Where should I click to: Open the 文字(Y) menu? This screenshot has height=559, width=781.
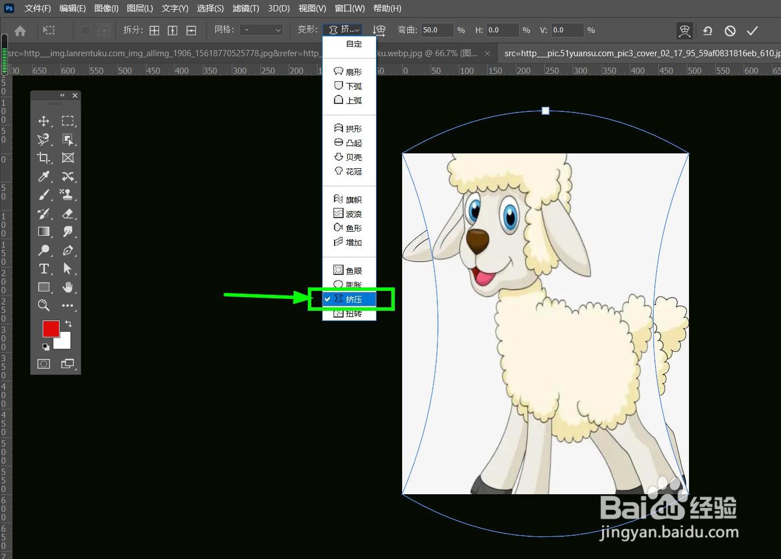point(174,9)
